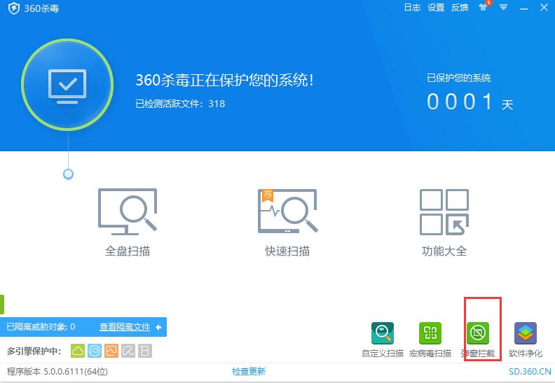Image resolution: width=555 pixels, height=383 pixels.
Task: Click the timeline circle marker below the status circle
Action: click(x=68, y=174)
